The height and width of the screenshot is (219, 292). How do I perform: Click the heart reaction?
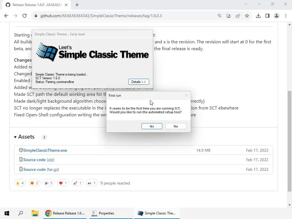pos(63,183)
